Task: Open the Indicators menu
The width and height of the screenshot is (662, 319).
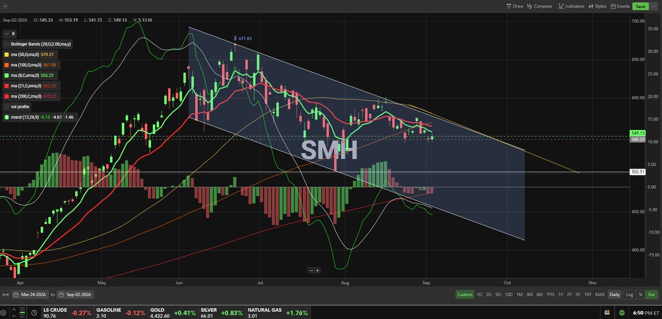Action: pos(573,6)
